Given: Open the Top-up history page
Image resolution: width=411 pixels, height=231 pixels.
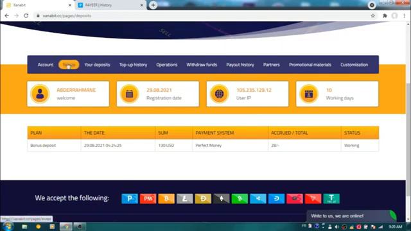Looking at the screenshot, I should tap(133, 65).
